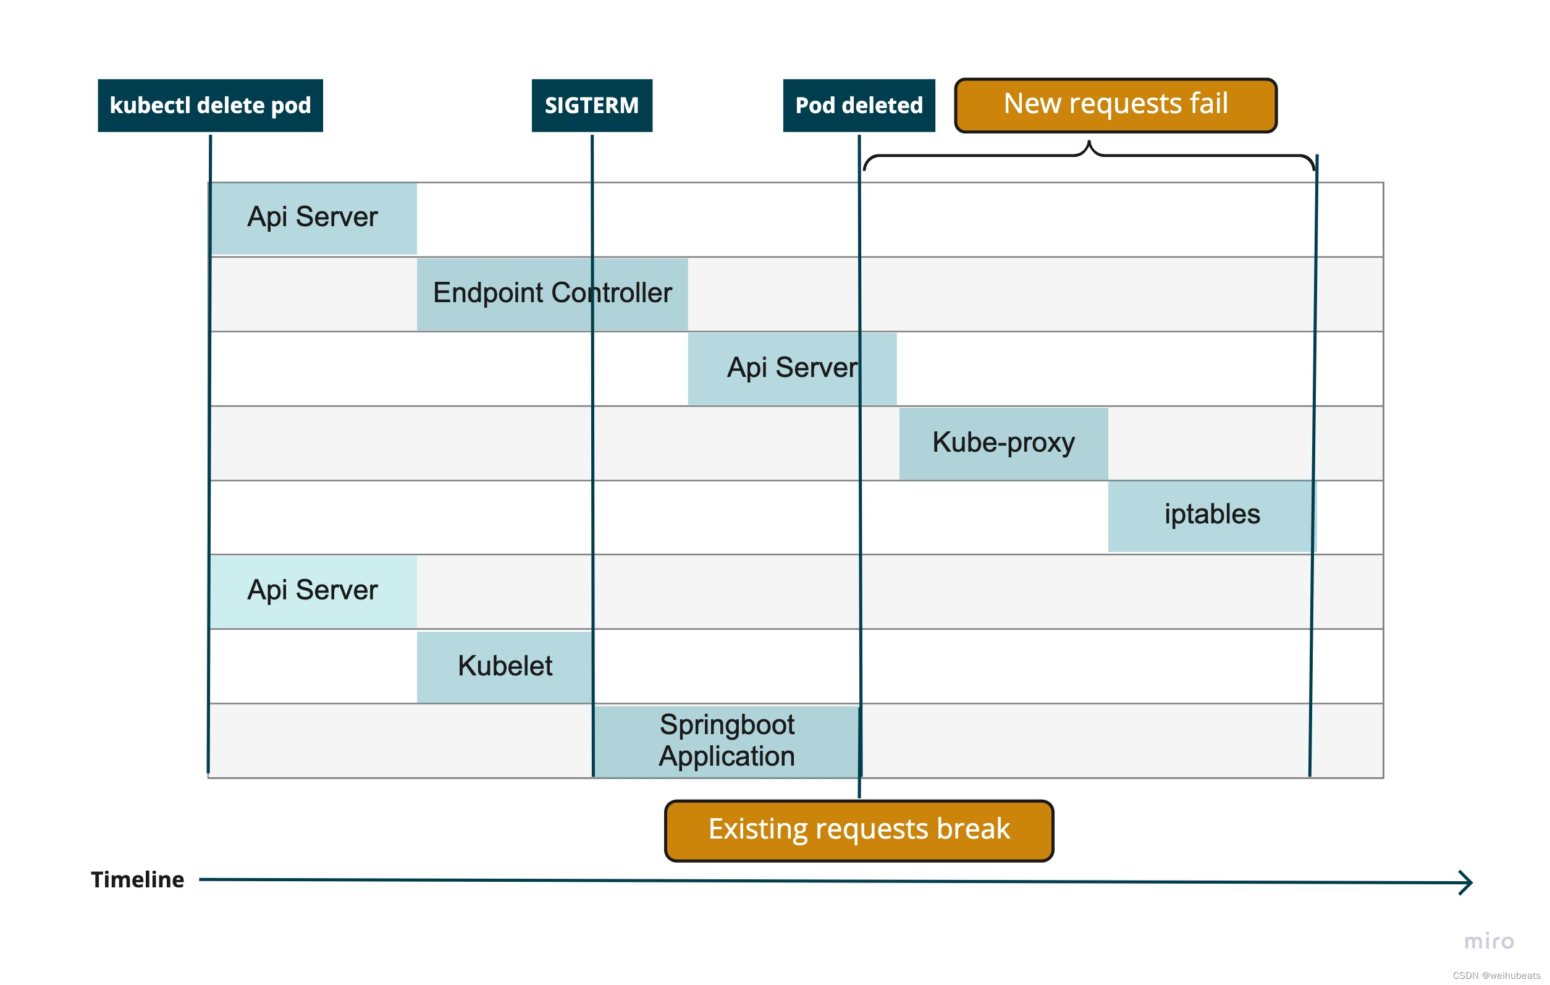Screen dimensions: 1550x985
Task: Click the timeline arrowhead at right end
Action: (1465, 882)
